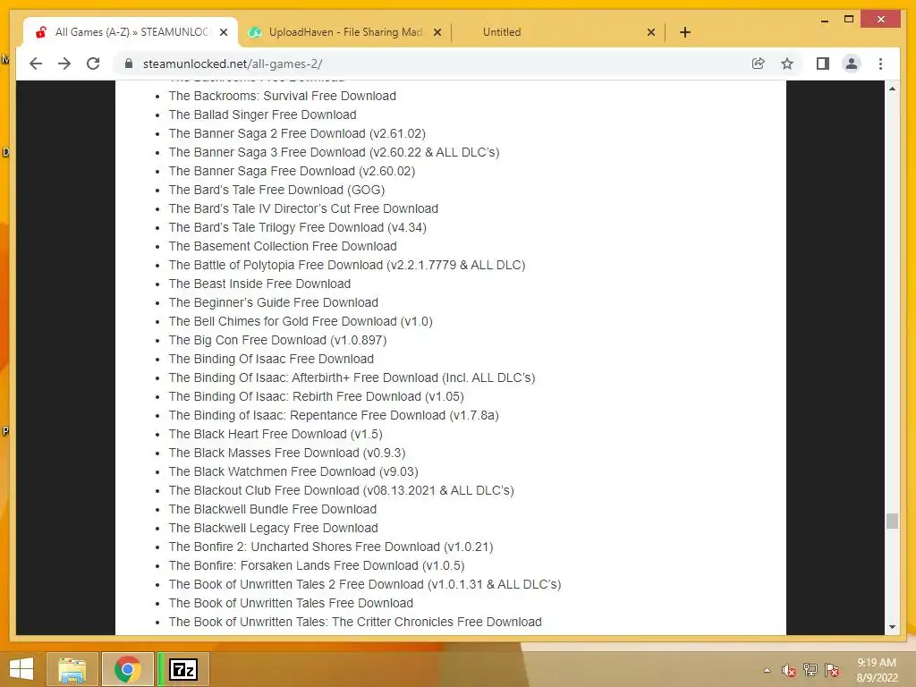916x687 pixels.
Task: Open the browser side panel
Action: [823, 64]
